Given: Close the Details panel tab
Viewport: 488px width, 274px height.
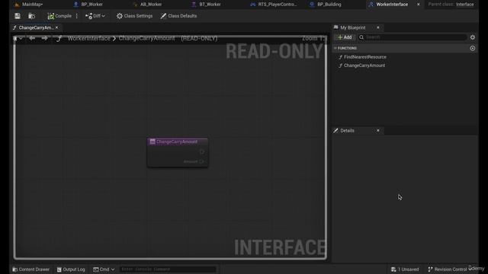Looking at the screenshot, I should 378,131.
